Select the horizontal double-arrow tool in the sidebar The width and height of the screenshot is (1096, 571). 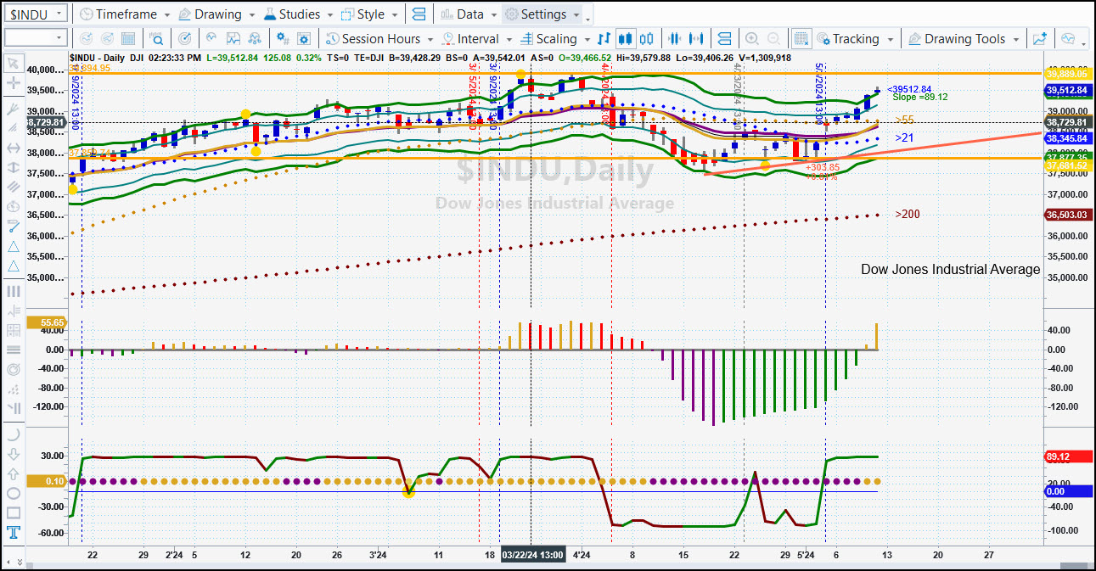[x=14, y=148]
